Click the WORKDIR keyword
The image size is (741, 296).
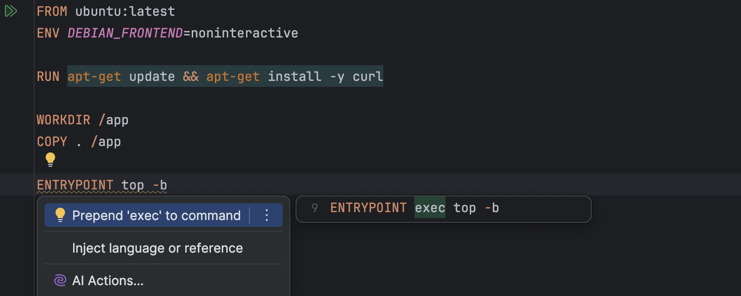coord(63,120)
